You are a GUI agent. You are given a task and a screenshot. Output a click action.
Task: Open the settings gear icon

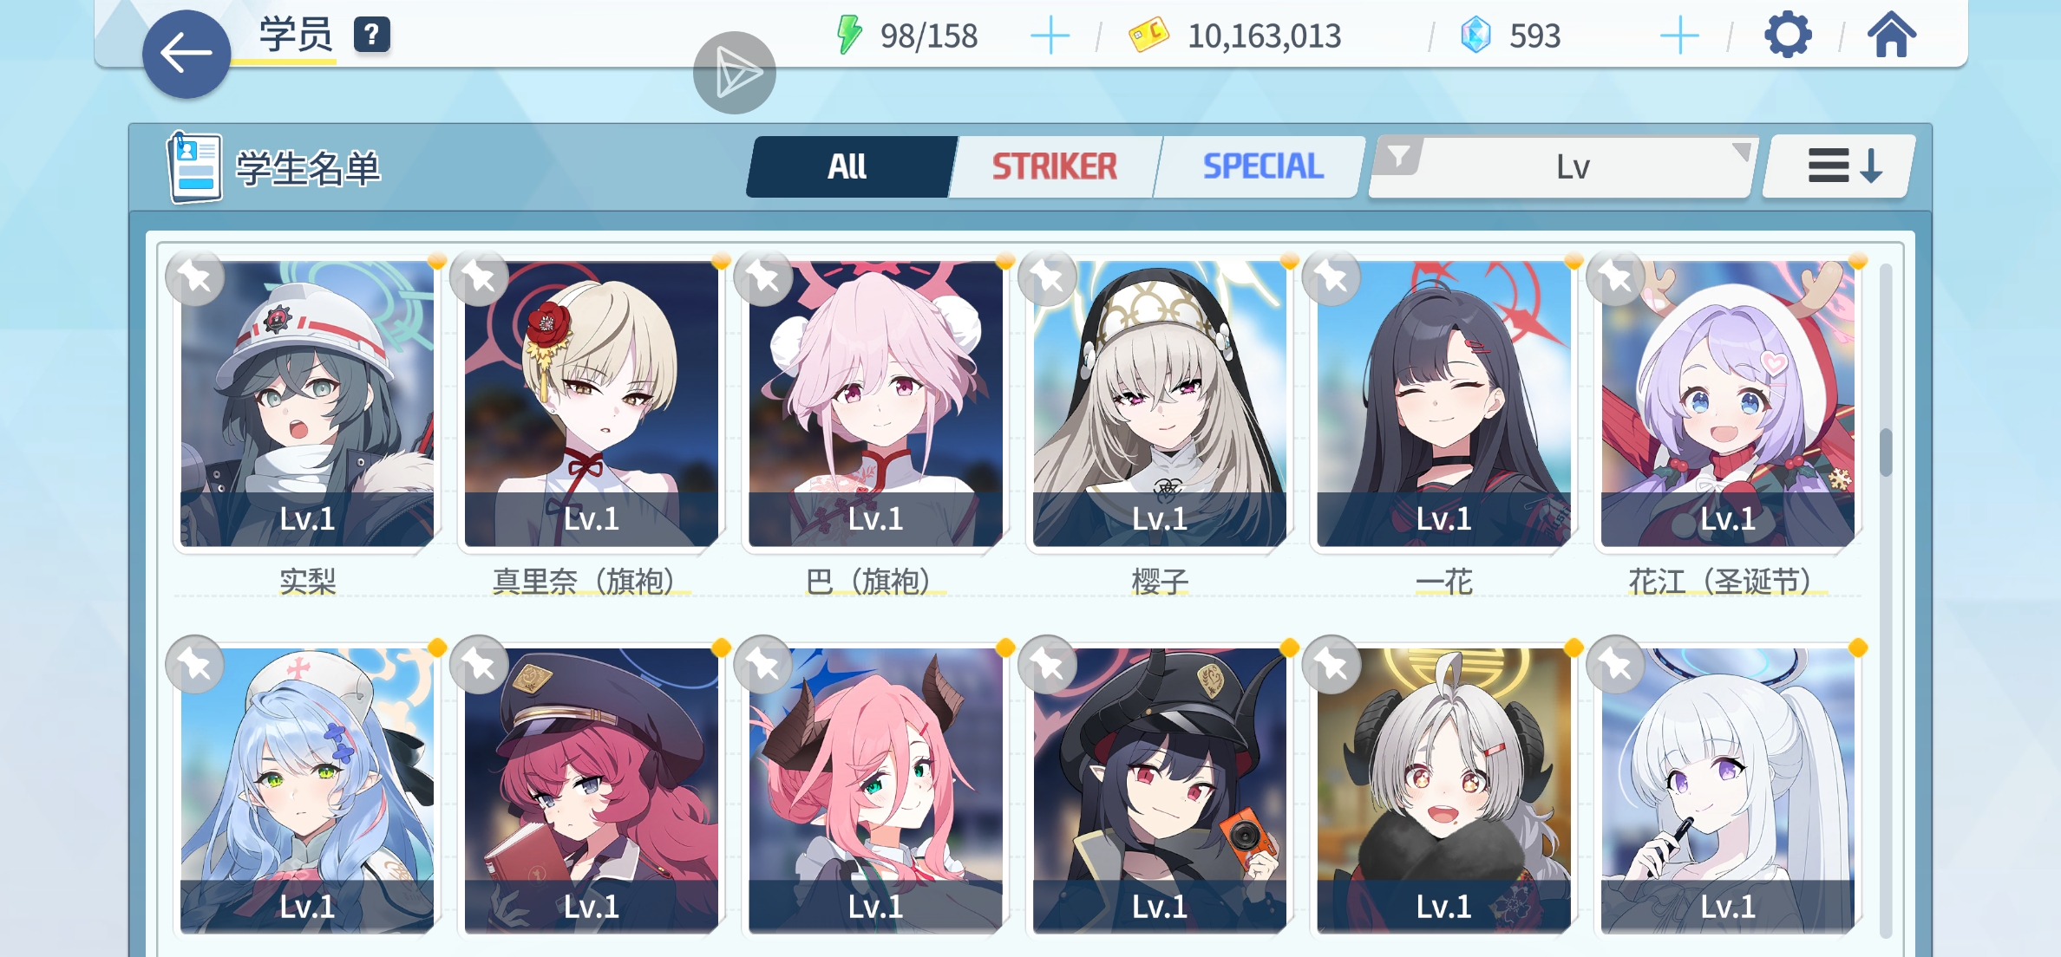[1788, 36]
